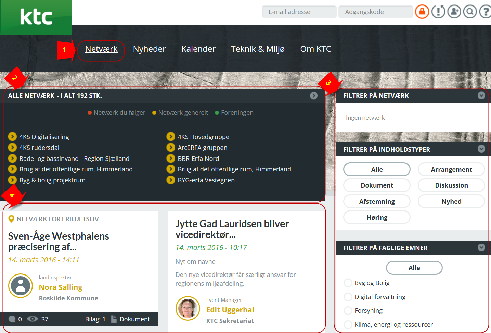Screen dimensions: 491x333
Task: Click the KTC logo
Action: click(36, 17)
